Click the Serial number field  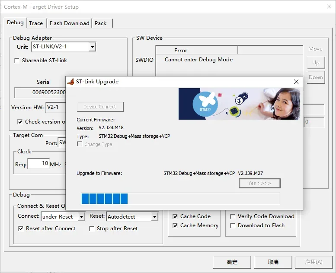click(x=40, y=92)
